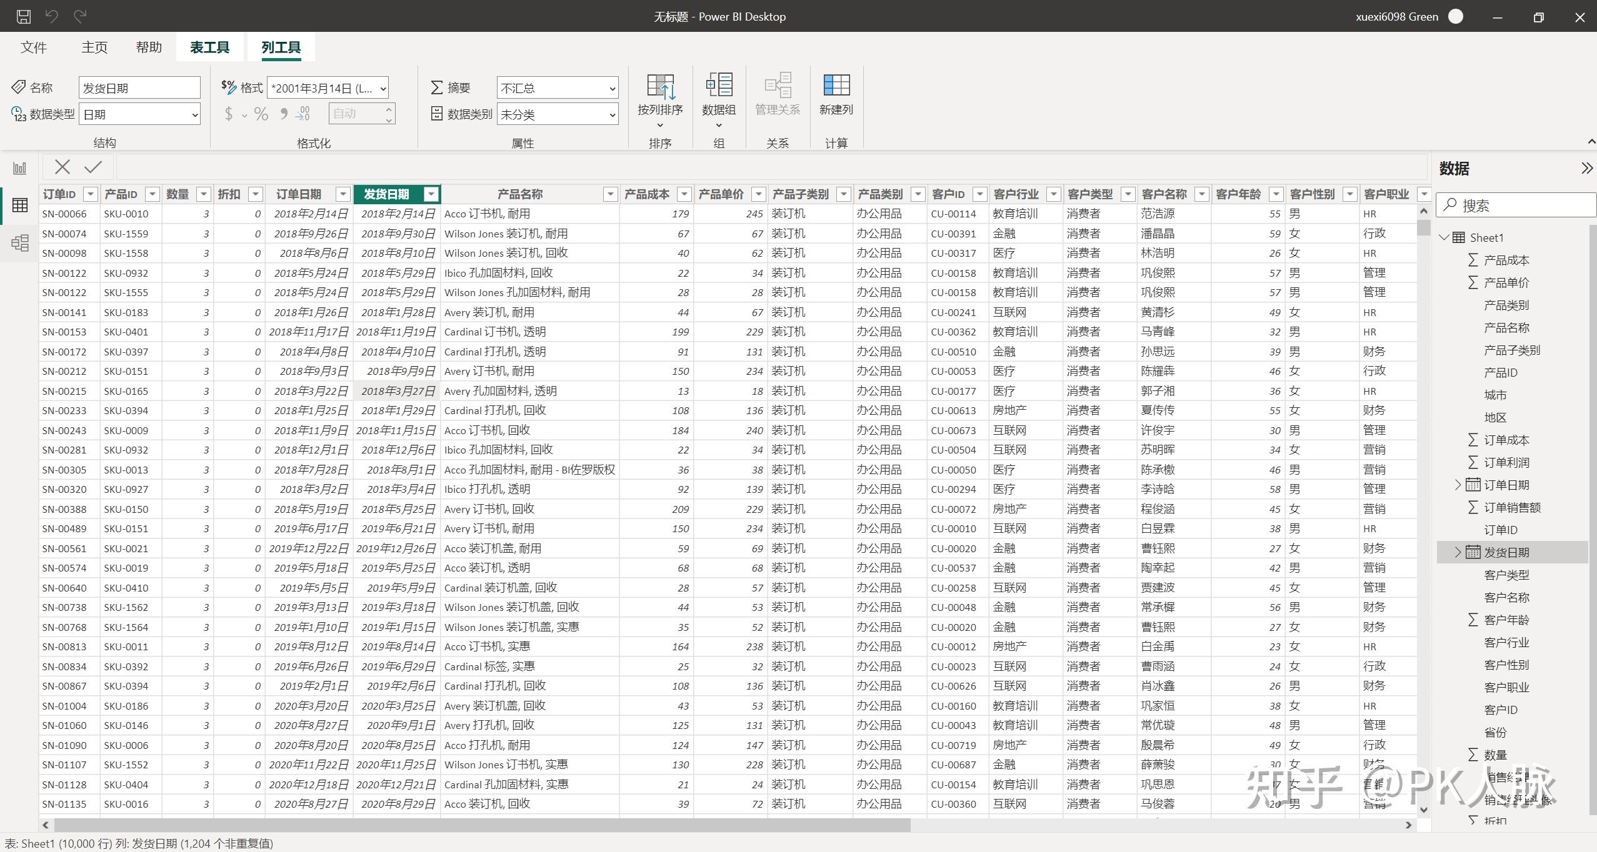Open the 文件 menu tab
Image resolution: width=1597 pixels, height=852 pixels.
(x=34, y=47)
